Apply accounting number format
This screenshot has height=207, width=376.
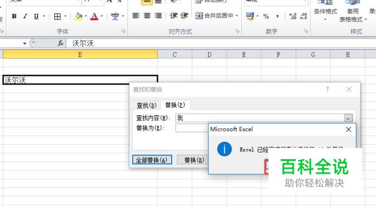click(250, 16)
